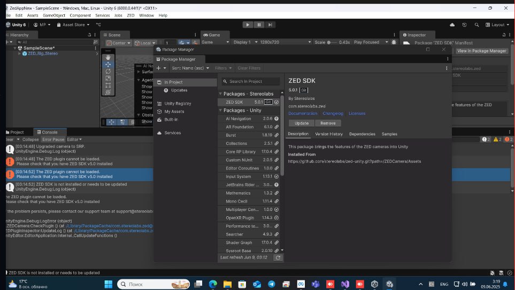Open the Asset Store dropdown
Viewport: 515px width, 290px height.
click(x=73, y=25)
